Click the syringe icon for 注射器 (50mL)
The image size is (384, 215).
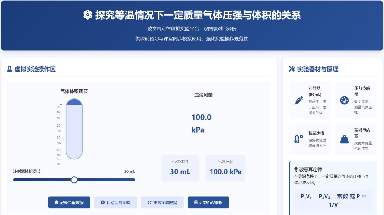click(x=299, y=100)
